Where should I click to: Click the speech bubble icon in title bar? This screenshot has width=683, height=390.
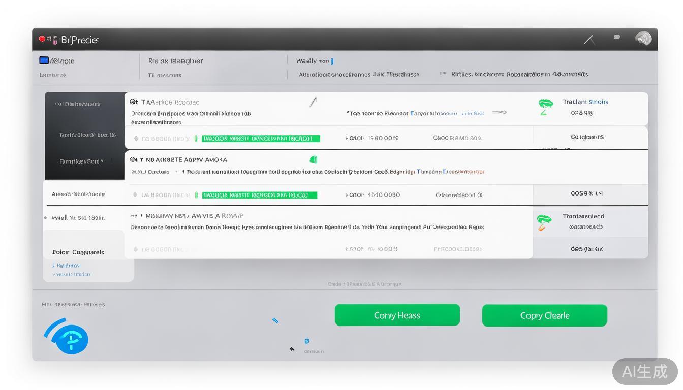pos(617,37)
